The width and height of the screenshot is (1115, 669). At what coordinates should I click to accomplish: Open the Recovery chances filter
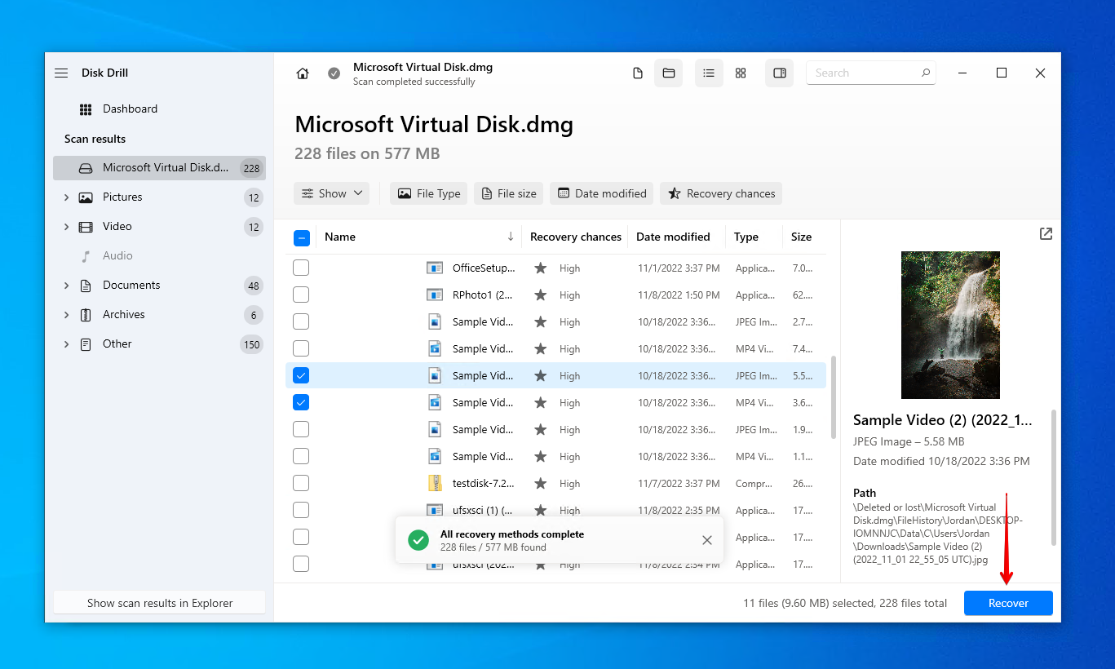721,193
